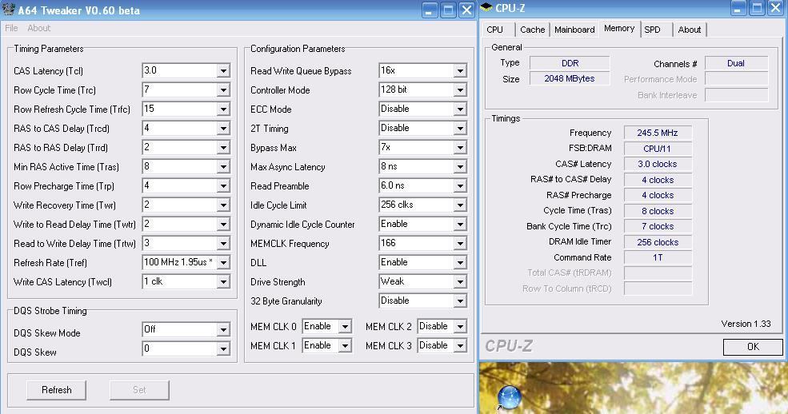The width and height of the screenshot is (788, 414).
Task: Expand the Read to Write Delay Time (Trtw) dropdown
Action: pos(224,244)
